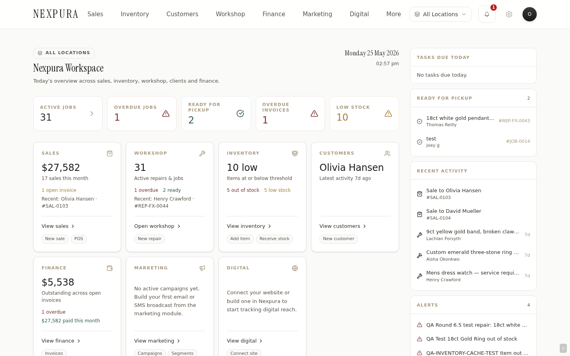Click Ready for Pickup check icon
570x356 pixels.
240,114
